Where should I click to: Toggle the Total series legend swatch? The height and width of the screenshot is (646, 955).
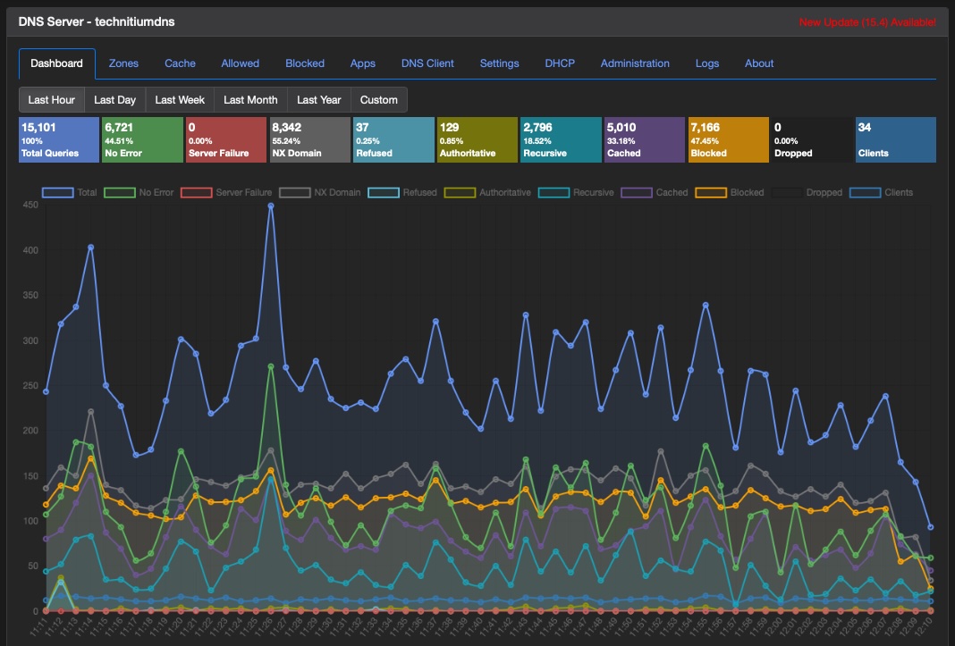click(x=58, y=192)
